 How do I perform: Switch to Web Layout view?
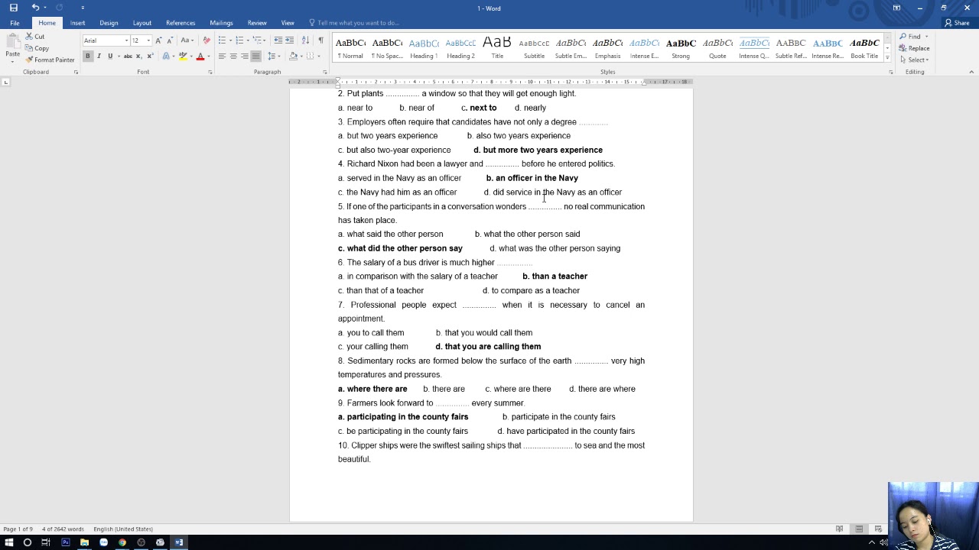878,529
